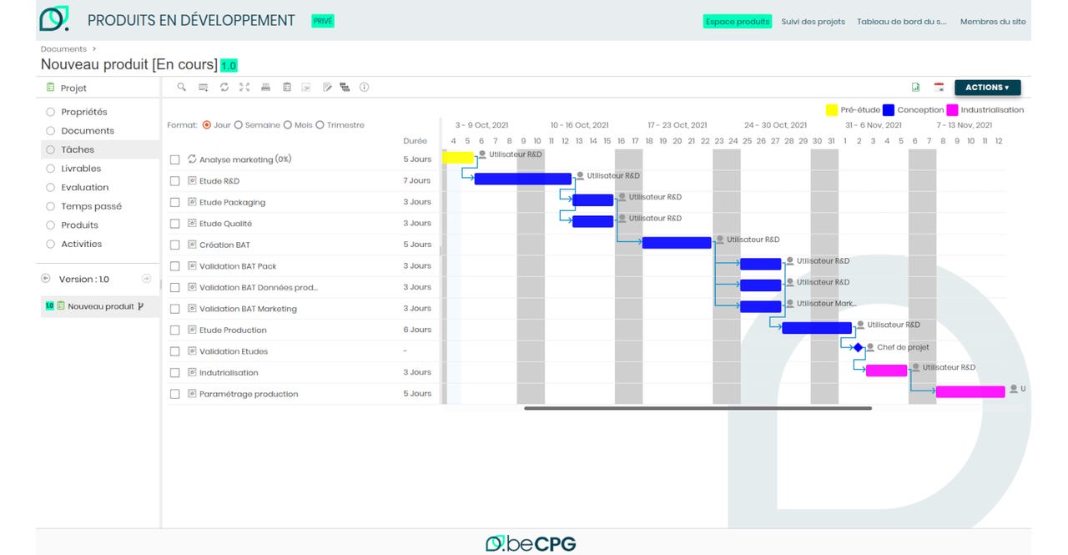Image resolution: width=1068 pixels, height=555 pixels.
Task: Select the Trimestre format radio button
Action: tap(320, 125)
